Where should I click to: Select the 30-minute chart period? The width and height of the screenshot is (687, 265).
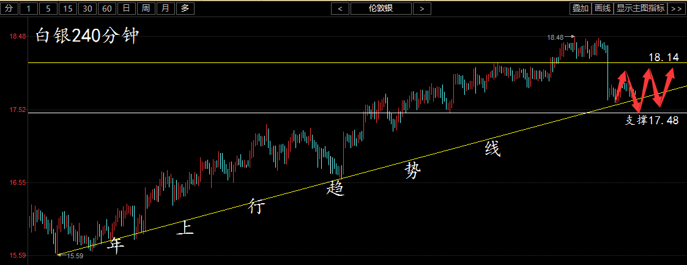click(x=87, y=8)
